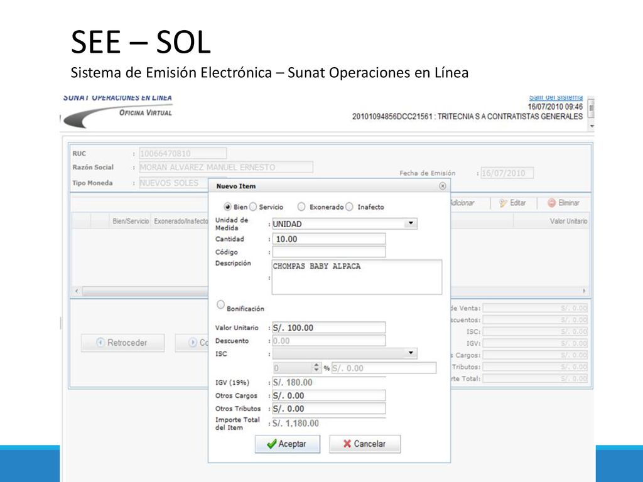This screenshot has height=482, width=643.
Task: Click the scroll right arrow of the items grid
Action: pyautogui.click(x=584, y=291)
